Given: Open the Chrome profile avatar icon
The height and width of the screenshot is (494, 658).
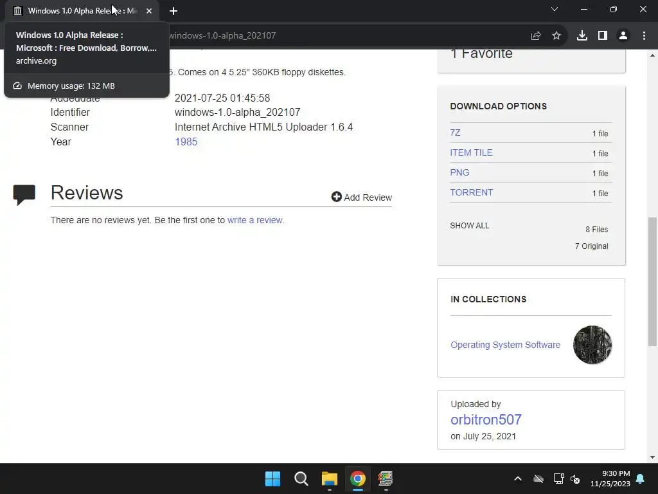Looking at the screenshot, I should point(623,36).
